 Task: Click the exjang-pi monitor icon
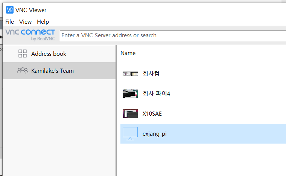click(x=130, y=134)
